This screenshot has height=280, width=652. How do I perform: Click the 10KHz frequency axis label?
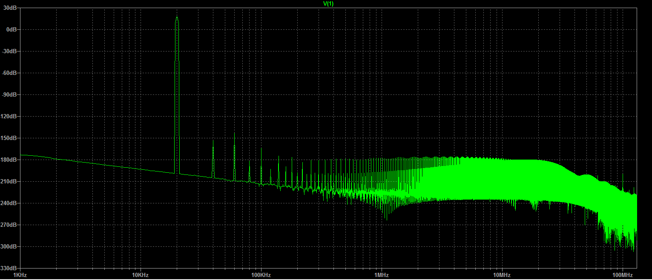tap(140, 275)
